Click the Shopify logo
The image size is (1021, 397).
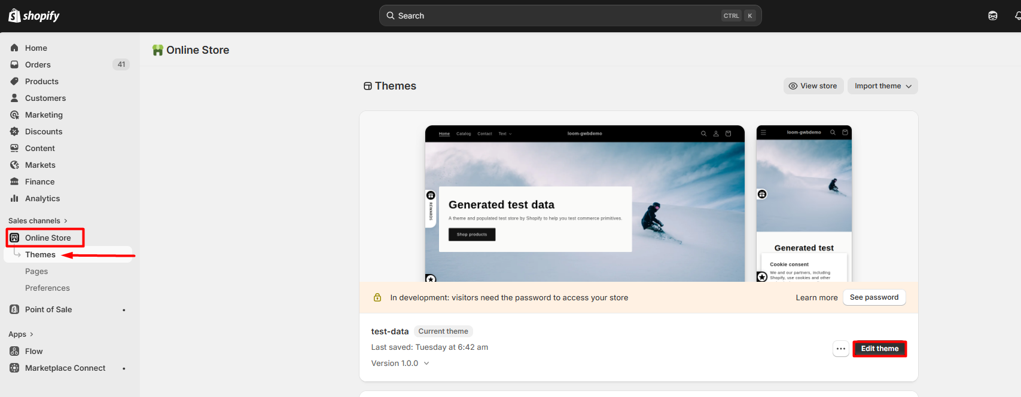(34, 16)
